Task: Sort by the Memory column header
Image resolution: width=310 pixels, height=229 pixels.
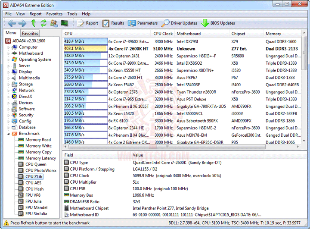Action: tap(282, 34)
